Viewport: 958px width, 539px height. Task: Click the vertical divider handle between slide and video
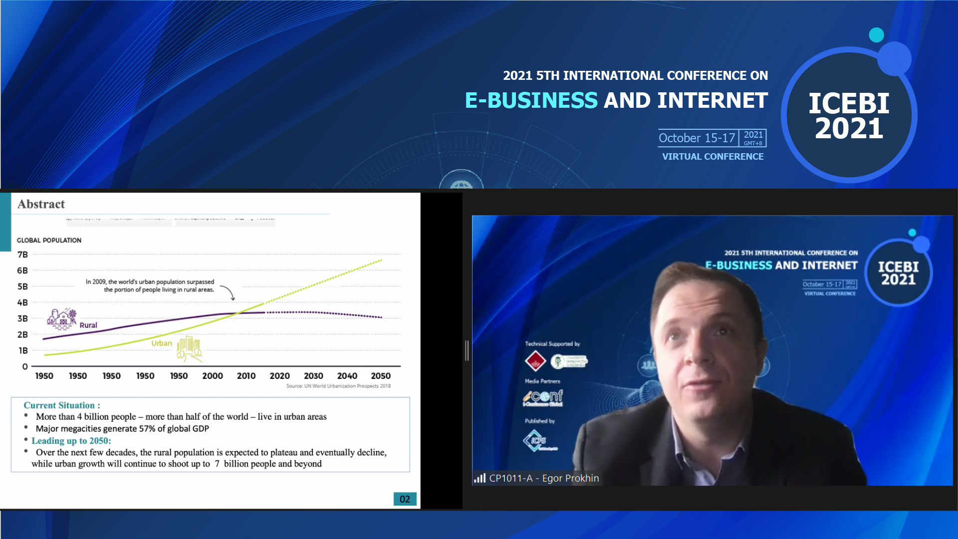click(467, 350)
